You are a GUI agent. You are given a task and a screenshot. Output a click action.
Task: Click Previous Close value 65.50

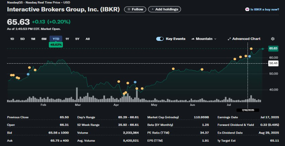pos(64,117)
